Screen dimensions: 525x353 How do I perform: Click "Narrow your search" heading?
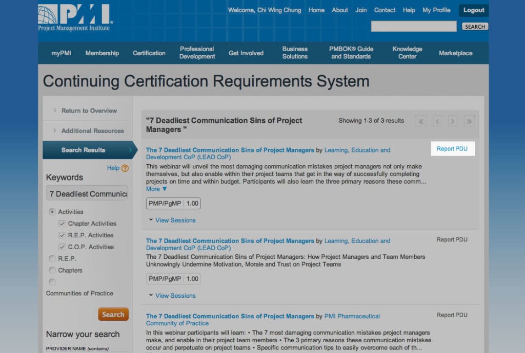point(83,334)
